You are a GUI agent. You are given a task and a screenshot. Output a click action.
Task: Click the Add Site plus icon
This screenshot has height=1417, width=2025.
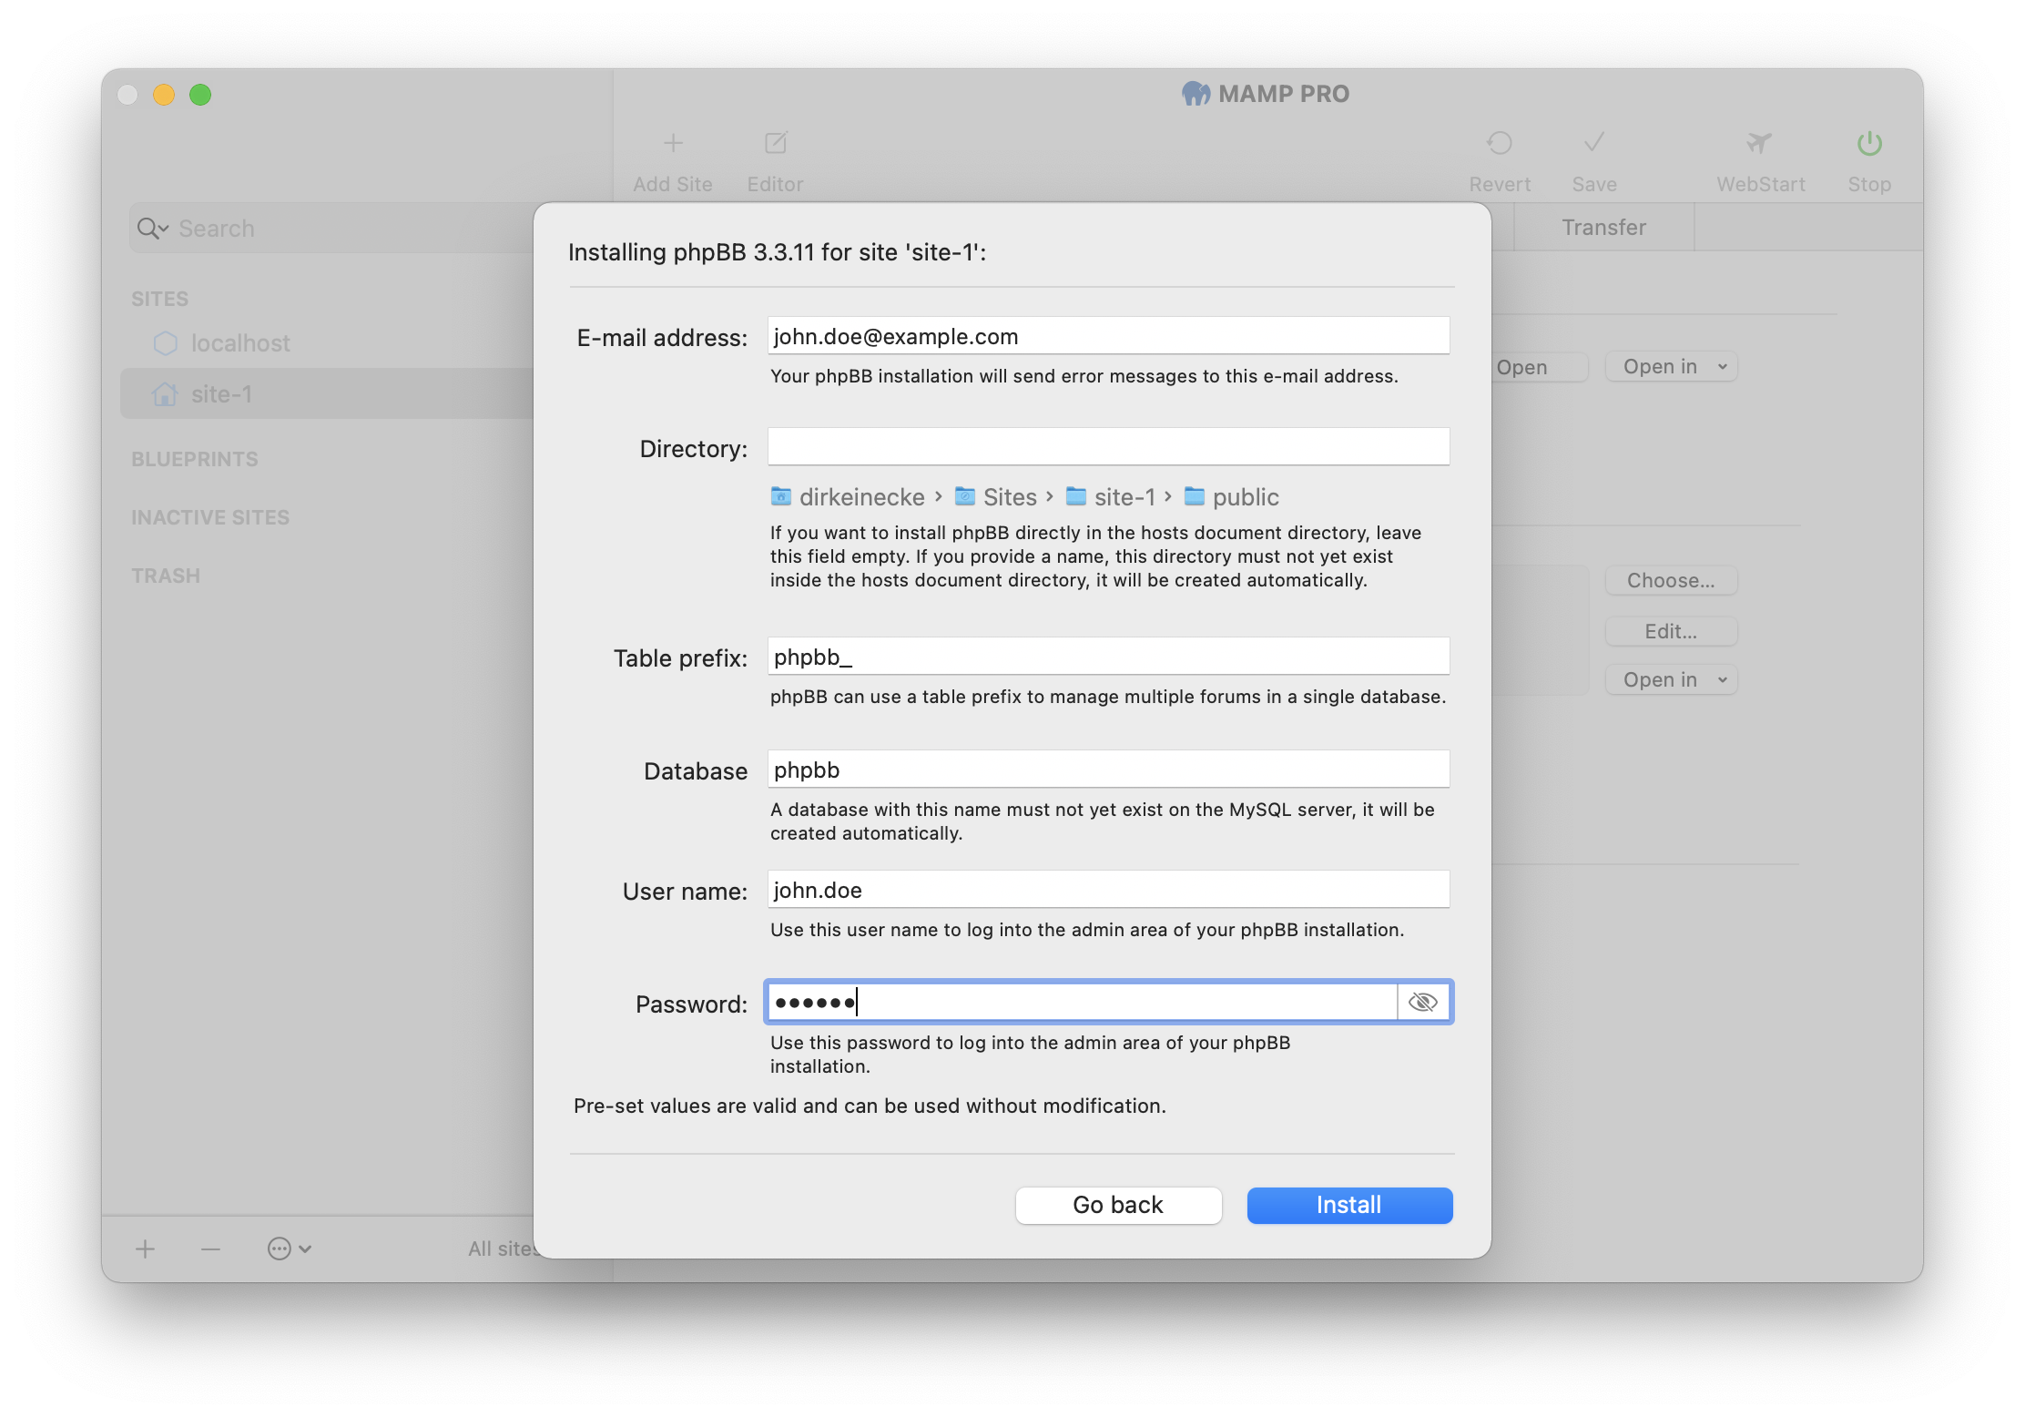pos(673,143)
